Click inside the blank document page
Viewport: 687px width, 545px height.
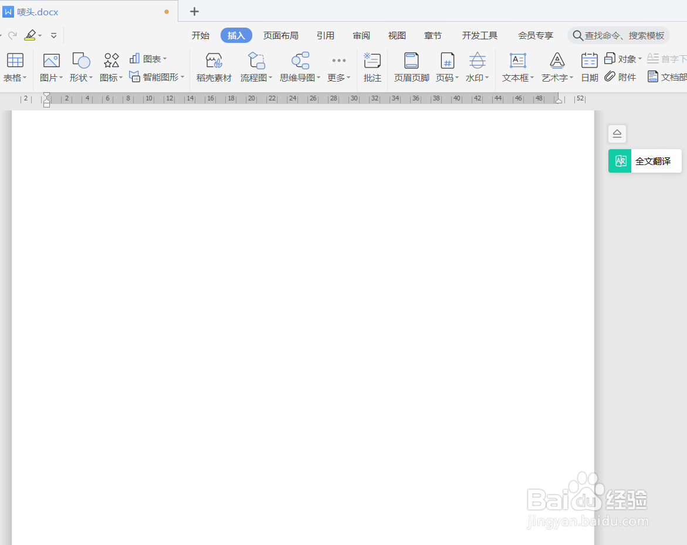point(303,327)
